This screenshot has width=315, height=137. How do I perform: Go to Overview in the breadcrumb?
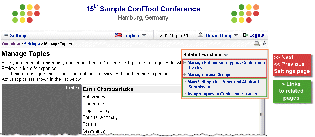11,44
